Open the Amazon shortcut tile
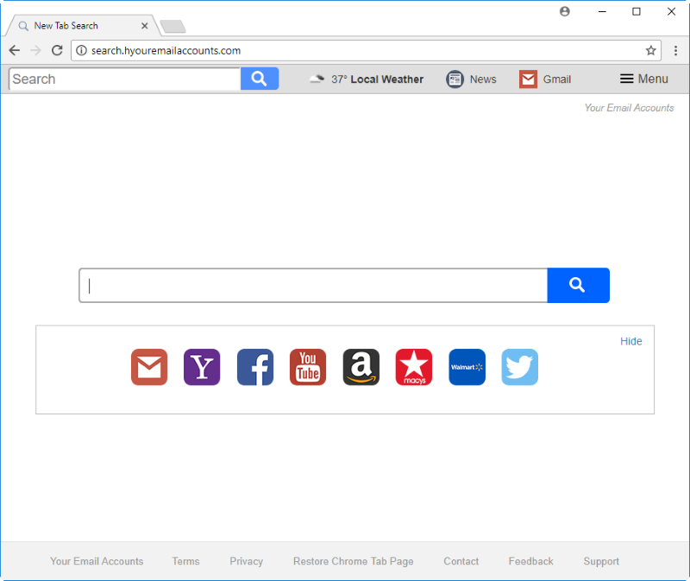Screen dimensions: 690x581 click(361, 367)
